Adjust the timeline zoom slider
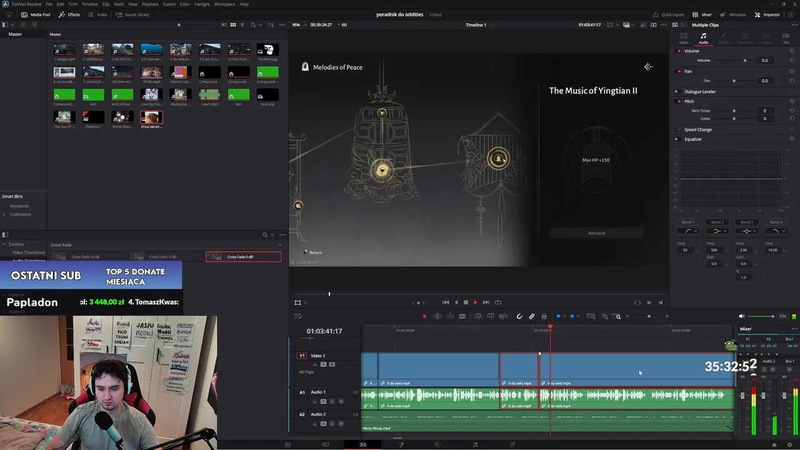 coord(649,316)
